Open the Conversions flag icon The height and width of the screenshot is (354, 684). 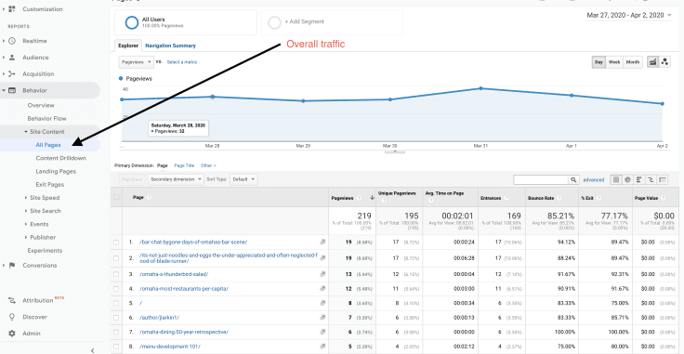[x=12, y=266]
